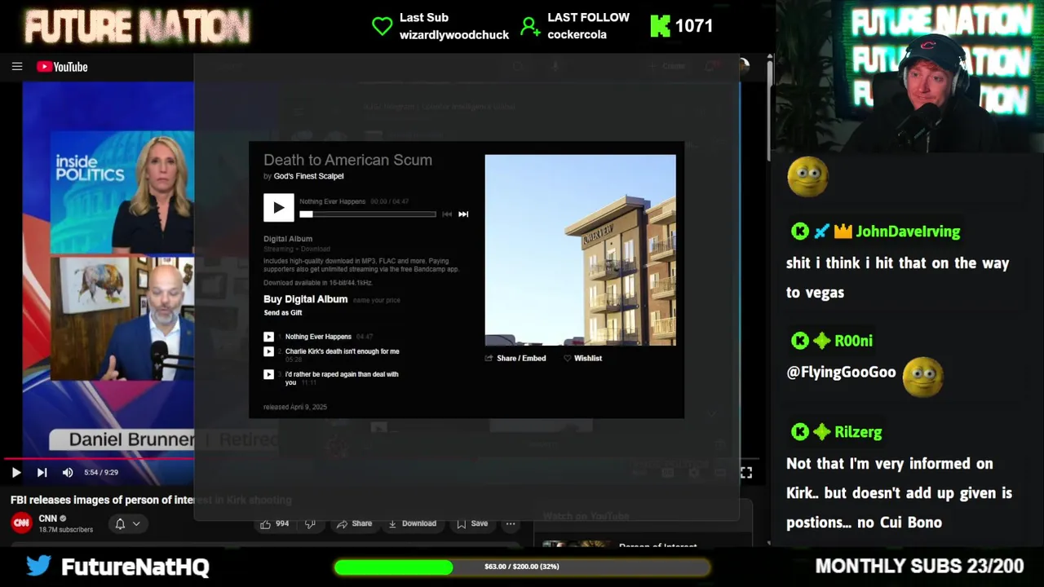The height and width of the screenshot is (587, 1044).
Task: Click the FutureNatHQ Twitter handle
Action: 135,567
